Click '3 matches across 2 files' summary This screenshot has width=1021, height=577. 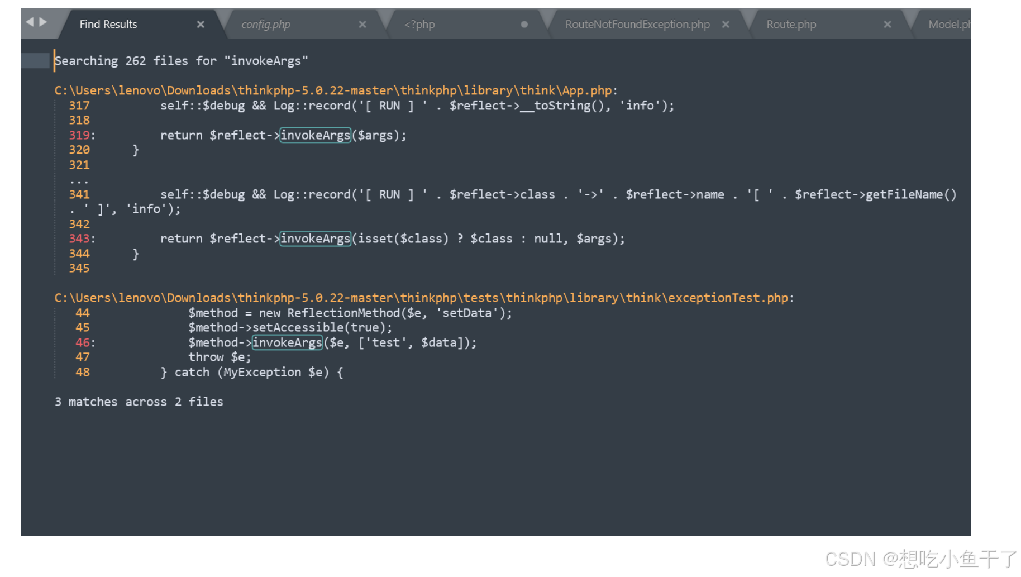pos(139,402)
